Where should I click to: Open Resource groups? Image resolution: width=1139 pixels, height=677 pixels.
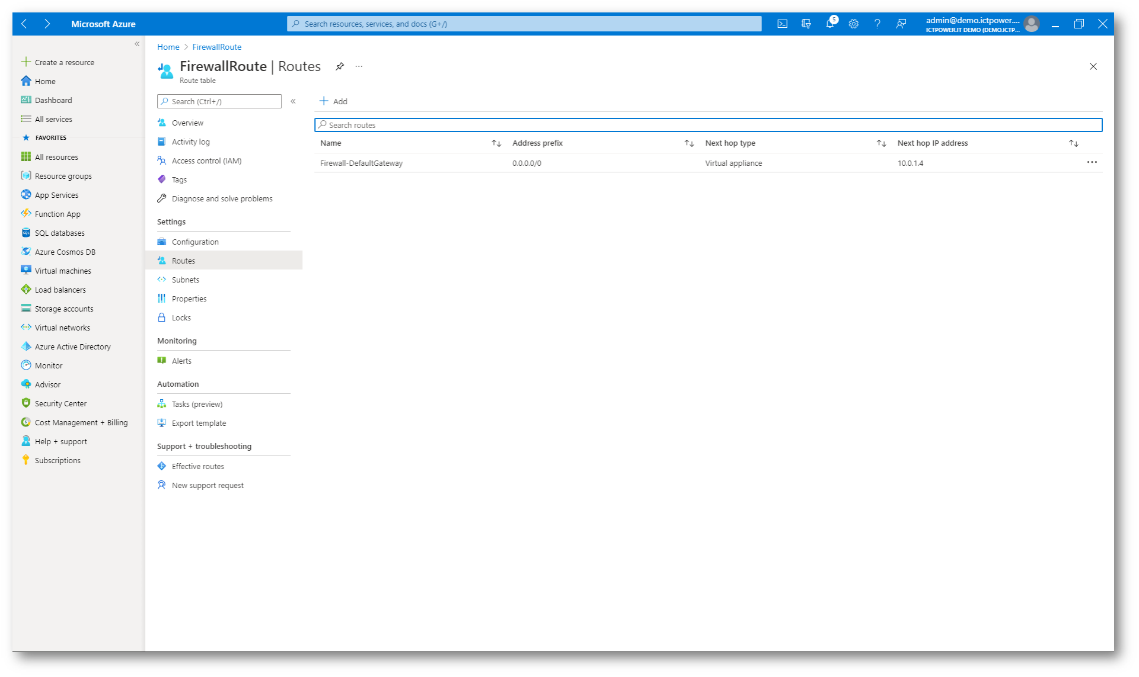[x=63, y=176]
